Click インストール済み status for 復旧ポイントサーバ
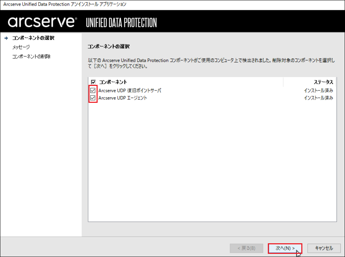 [x=318, y=90]
